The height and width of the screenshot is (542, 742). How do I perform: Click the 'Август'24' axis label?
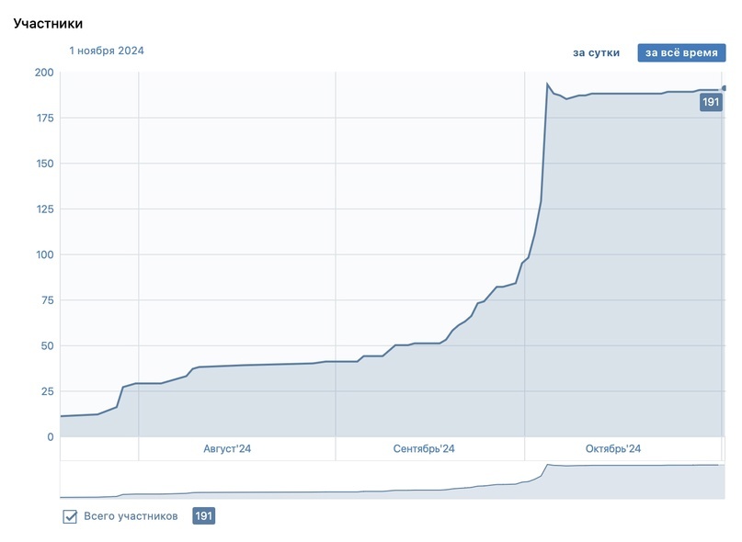point(227,449)
